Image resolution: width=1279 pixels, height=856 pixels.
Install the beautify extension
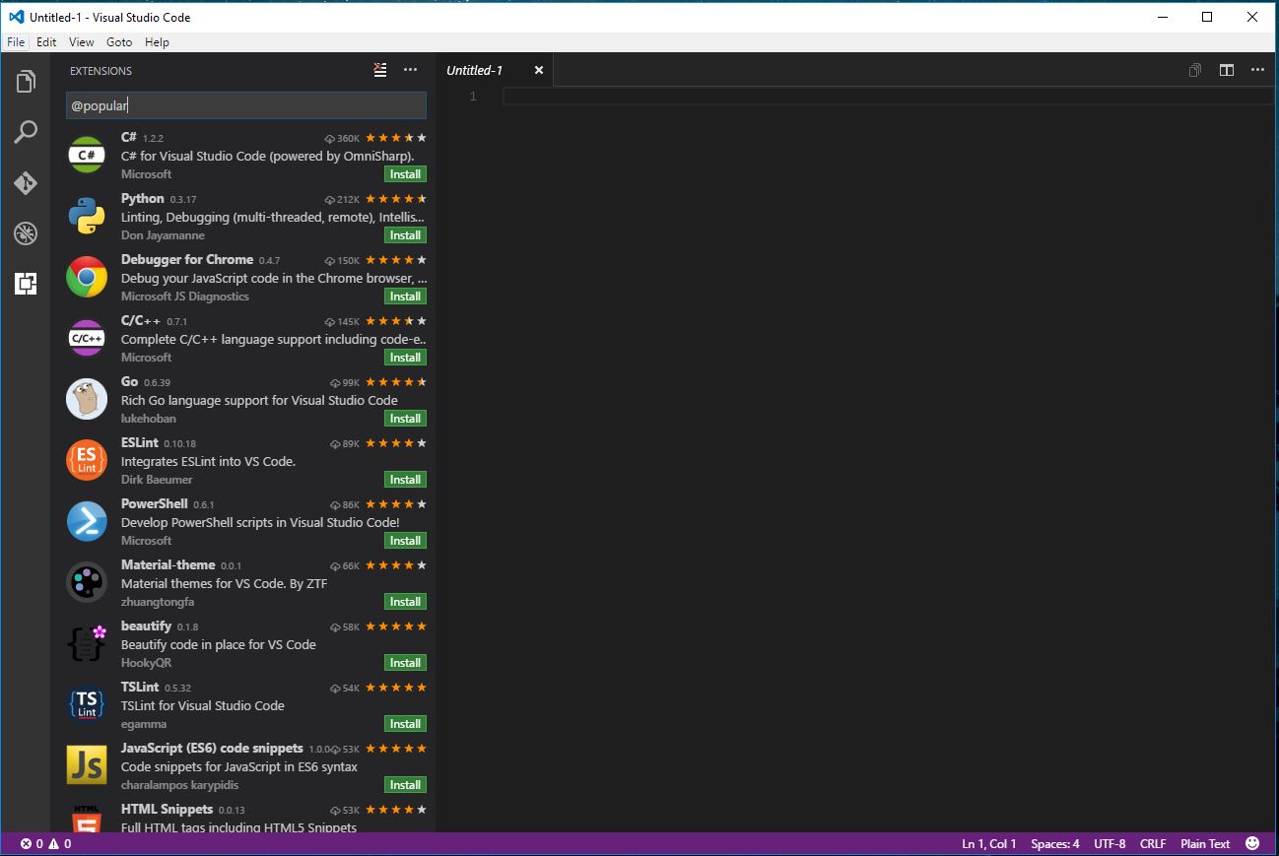405,663
